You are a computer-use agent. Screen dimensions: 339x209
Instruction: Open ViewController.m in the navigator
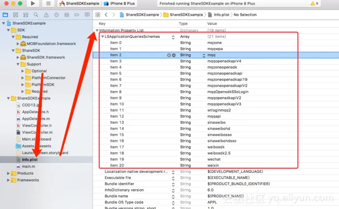click(x=37, y=132)
